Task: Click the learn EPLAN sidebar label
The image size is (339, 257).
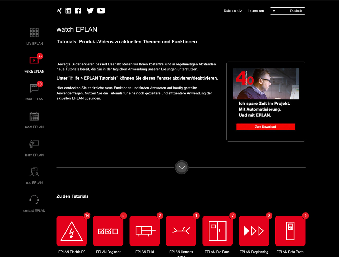Action: (x=34, y=155)
